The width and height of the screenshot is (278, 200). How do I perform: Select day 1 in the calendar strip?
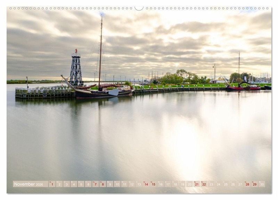(52, 184)
